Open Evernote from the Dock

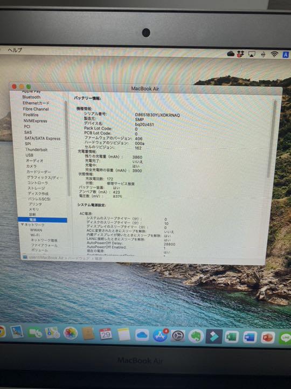point(196,336)
